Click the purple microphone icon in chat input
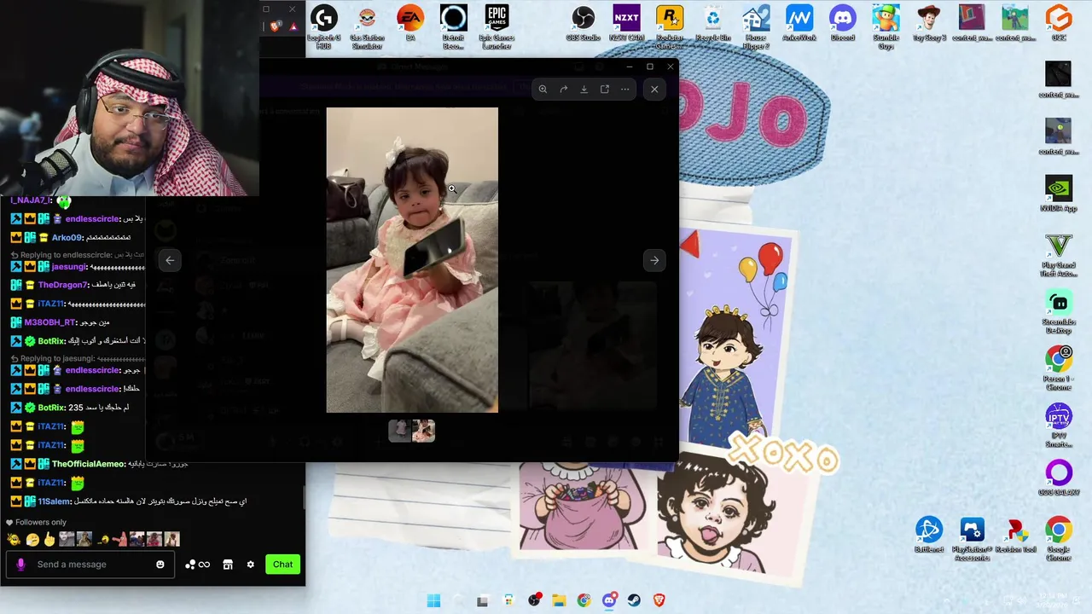Image resolution: width=1092 pixels, height=614 pixels. click(x=20, y=565)
